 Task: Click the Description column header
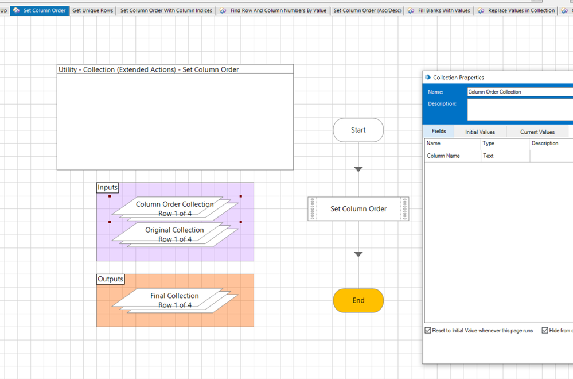[x=551, y=144]
